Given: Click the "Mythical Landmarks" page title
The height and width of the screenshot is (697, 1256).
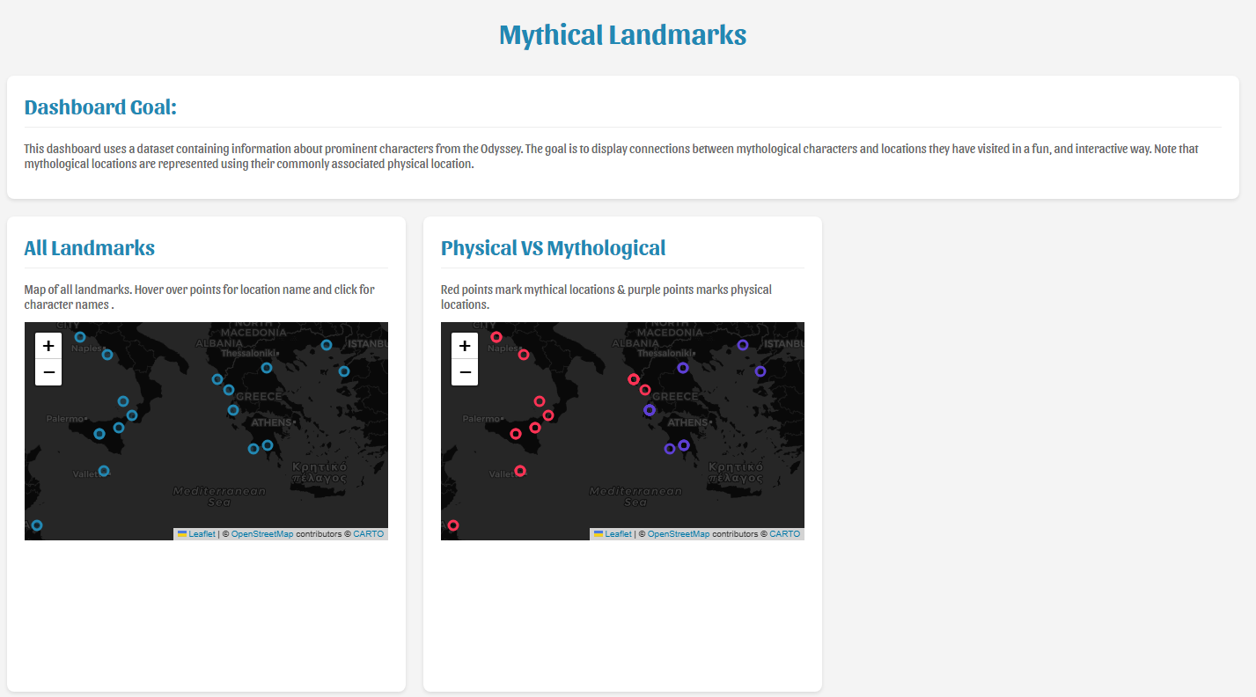Looking at the screenshot, I should click(623, 35).
